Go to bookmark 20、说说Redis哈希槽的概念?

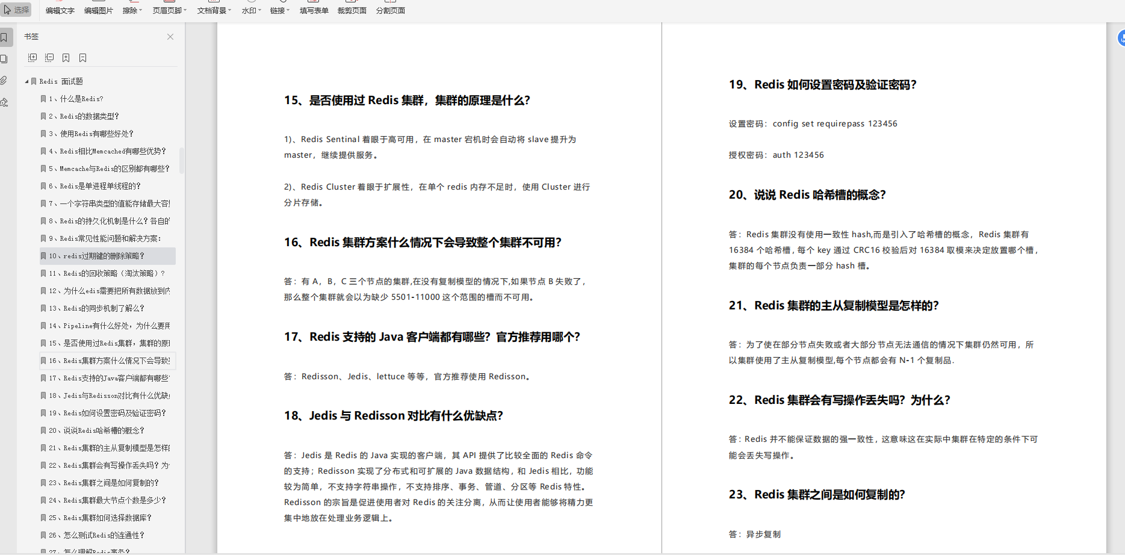coord(96,430)
